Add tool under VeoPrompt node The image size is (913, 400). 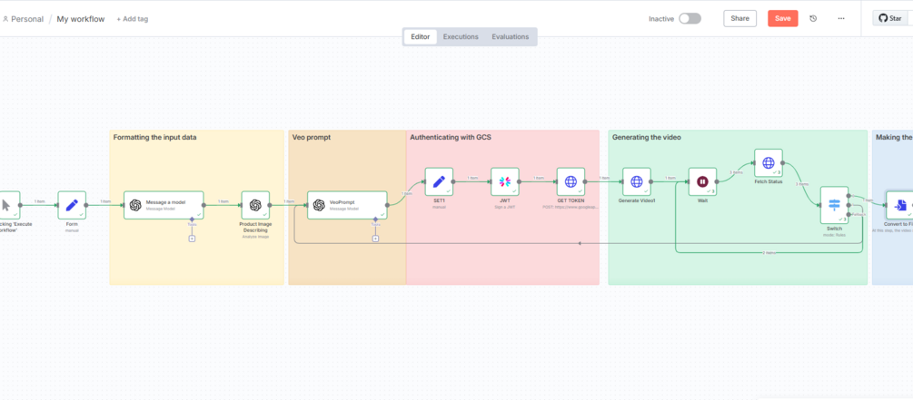tap(375, 239)
